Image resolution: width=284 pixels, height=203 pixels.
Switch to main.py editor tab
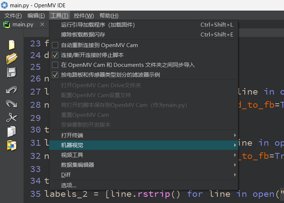[23, 24]
